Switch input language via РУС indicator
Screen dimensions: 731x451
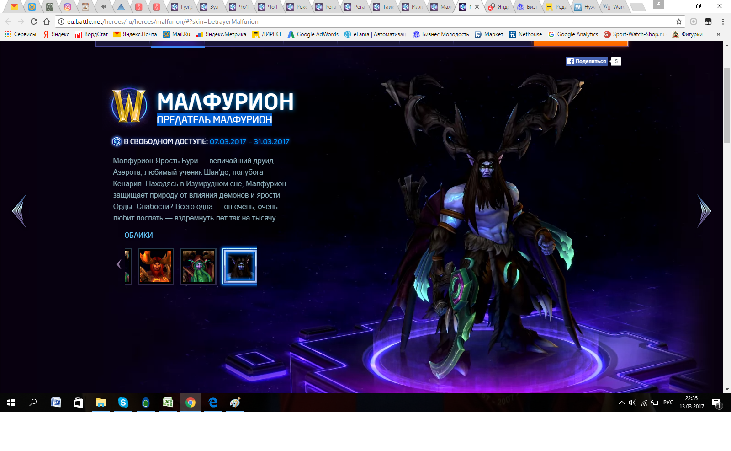pyautogui.click(x=668, y=403)
